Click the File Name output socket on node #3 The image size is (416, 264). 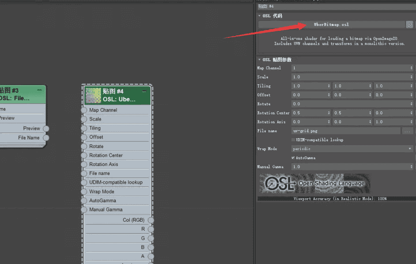pyautogui.click(x=46, y=138)
